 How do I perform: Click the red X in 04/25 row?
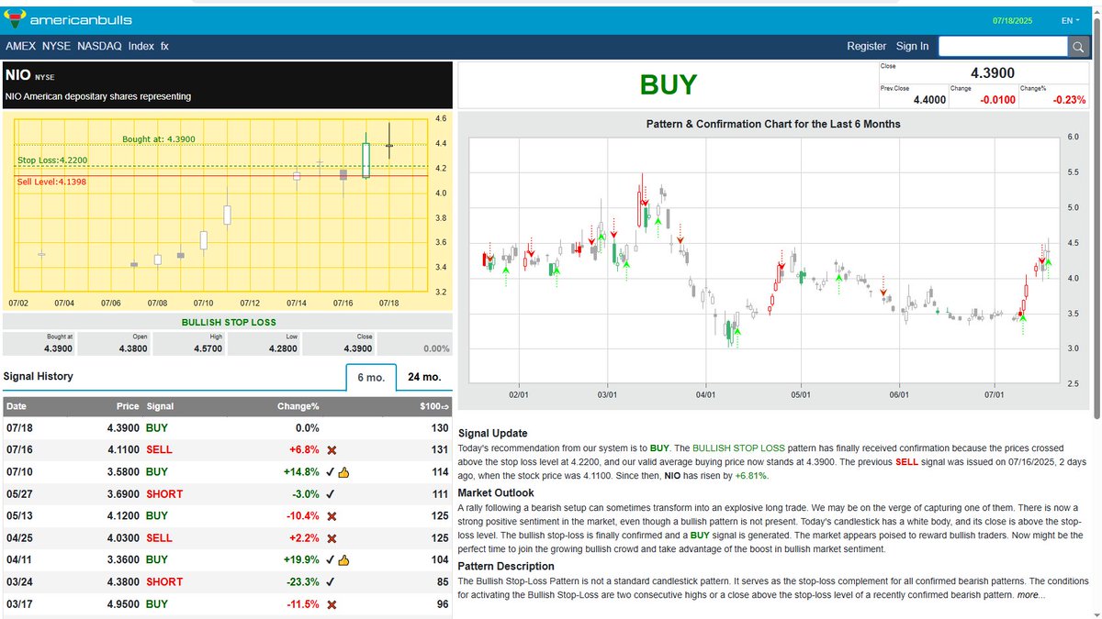tap(332, 538)
